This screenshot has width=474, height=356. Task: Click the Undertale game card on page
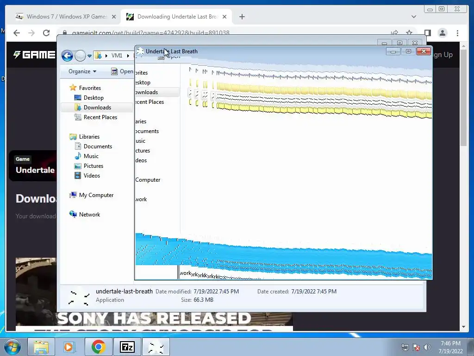point(33,165)
